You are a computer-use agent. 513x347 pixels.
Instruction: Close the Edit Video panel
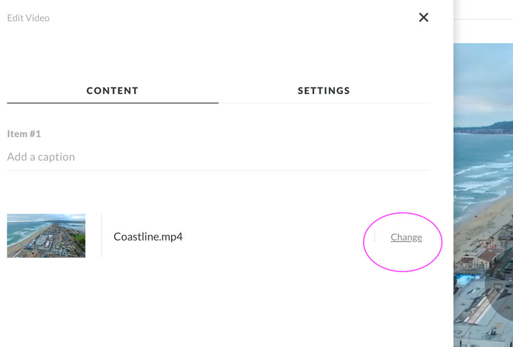click(423, 17)
